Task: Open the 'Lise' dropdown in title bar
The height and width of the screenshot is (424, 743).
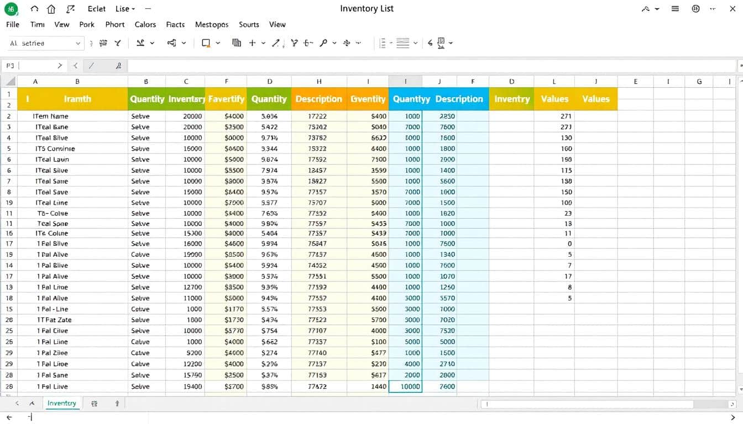Action: point(125,9)
